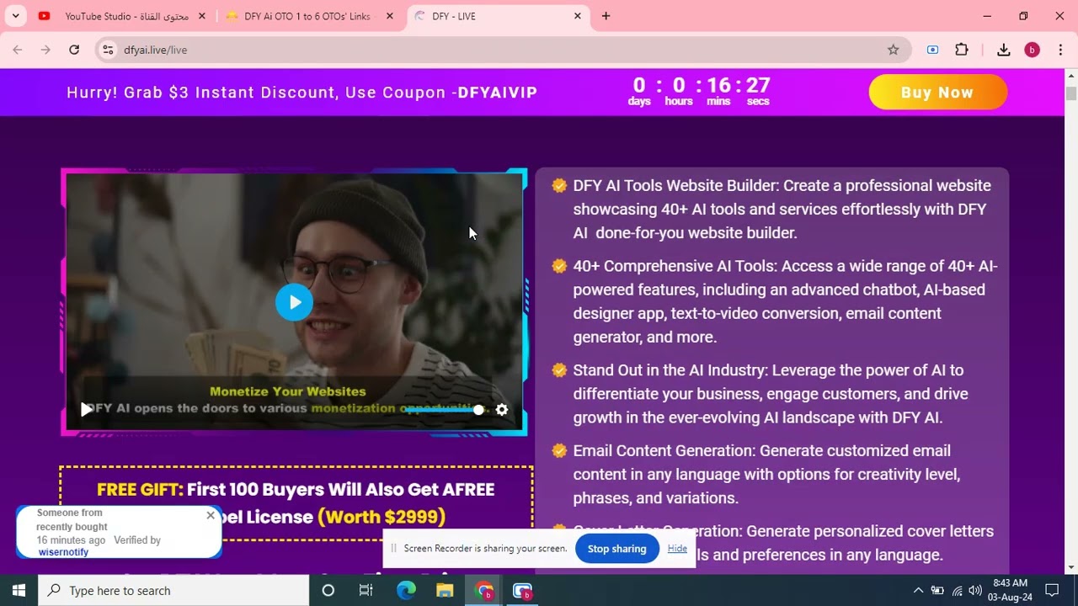Open network settings in system tray
1078x606 pixels.
(957, 591)
